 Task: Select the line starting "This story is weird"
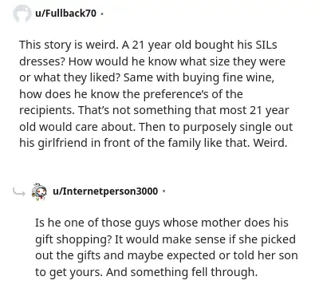(148, 45)
